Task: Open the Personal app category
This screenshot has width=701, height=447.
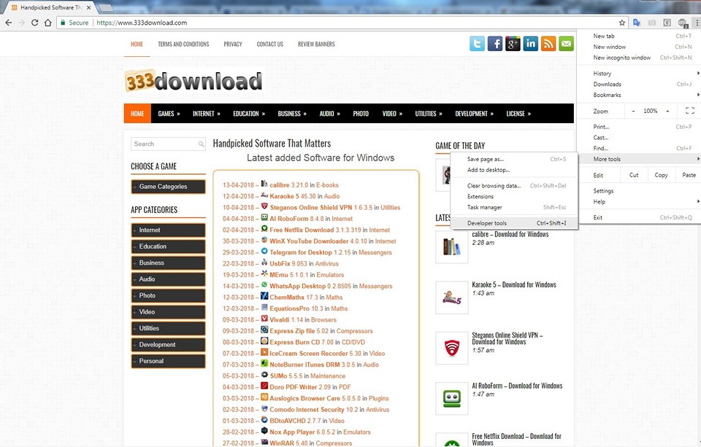Action: pos(168,361)
